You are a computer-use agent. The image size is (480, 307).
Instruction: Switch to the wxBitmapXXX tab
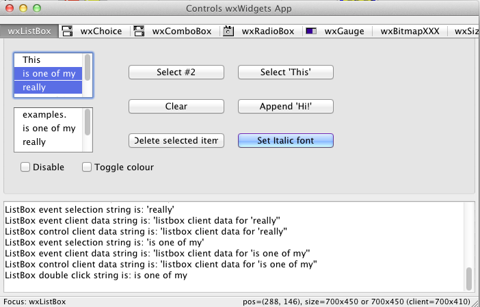[410, 31]
